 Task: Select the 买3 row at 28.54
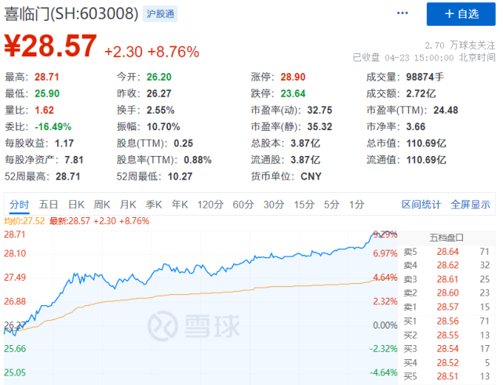pos(447,349)
